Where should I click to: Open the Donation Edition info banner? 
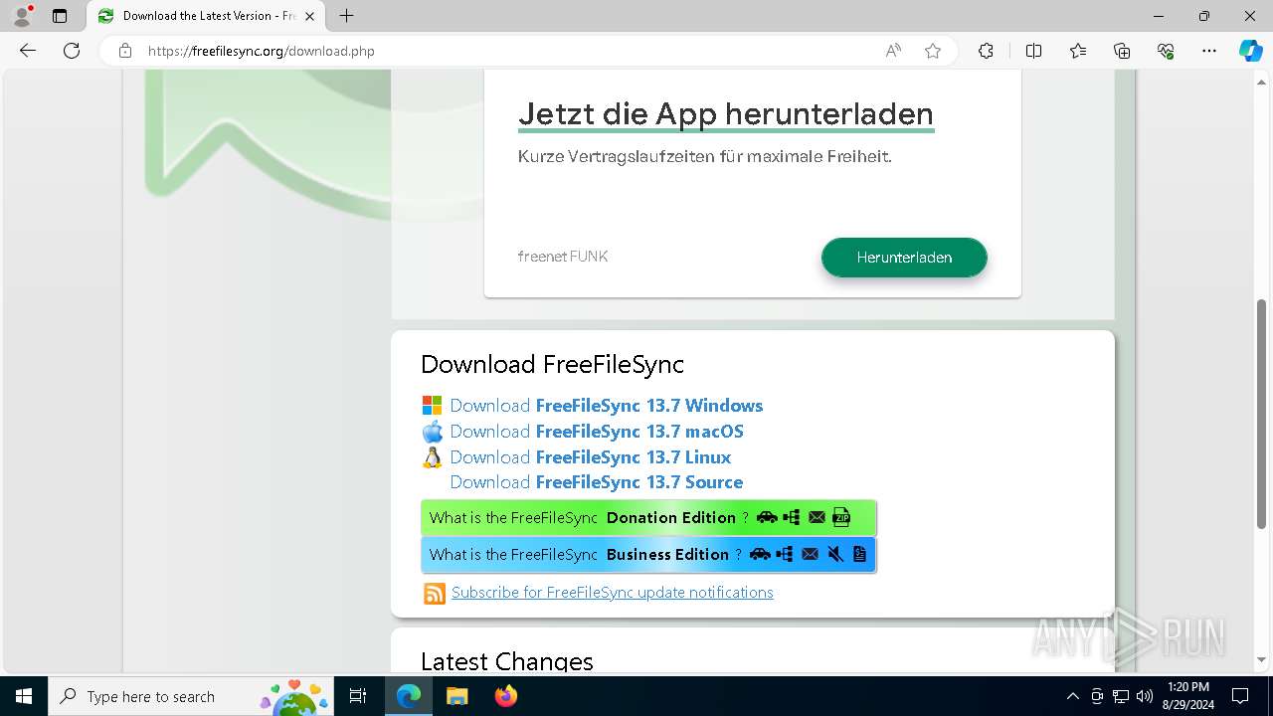coord(648,517)
